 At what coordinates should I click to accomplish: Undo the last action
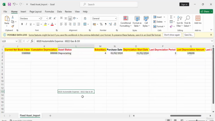(x=14, y=4)
